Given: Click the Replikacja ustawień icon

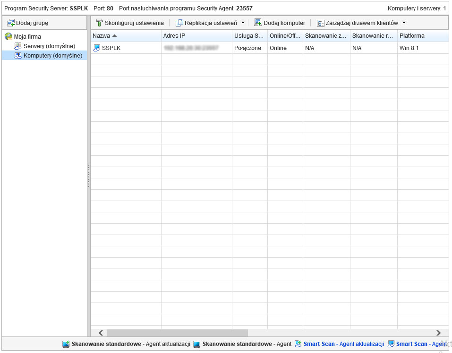Looking at the screenshot, I should tap(179, 23).
